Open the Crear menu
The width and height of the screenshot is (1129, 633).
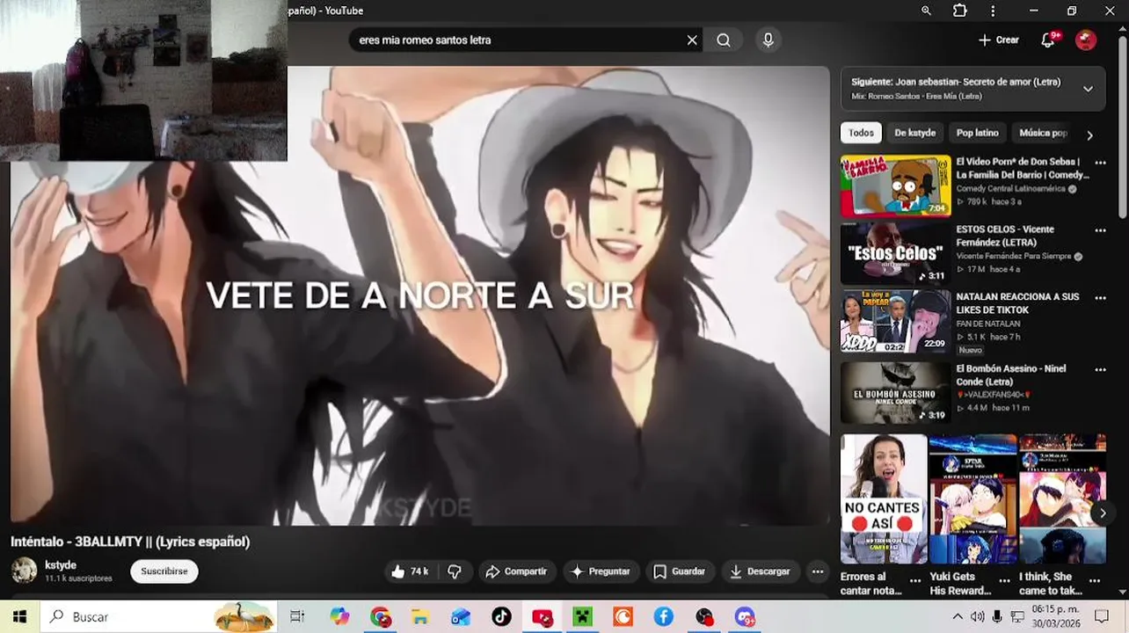click(998, 40)
